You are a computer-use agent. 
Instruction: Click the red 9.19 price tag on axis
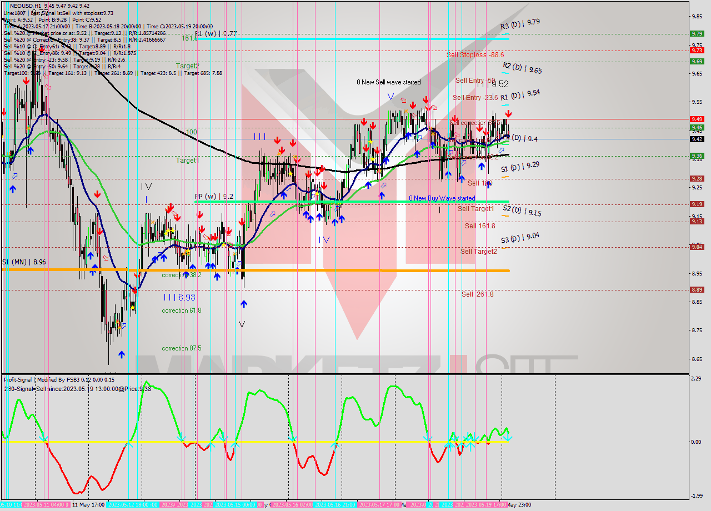pos(697,204)
